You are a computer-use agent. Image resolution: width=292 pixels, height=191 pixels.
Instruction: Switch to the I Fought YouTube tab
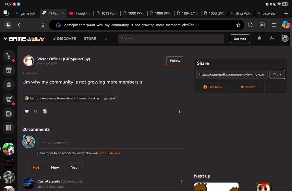tap(80, 13)
